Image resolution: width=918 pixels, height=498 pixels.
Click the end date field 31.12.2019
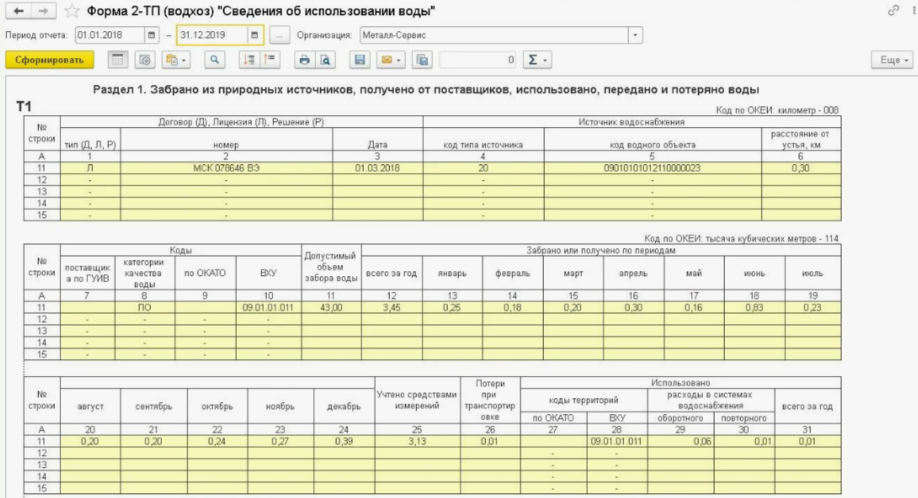point(213,35)
